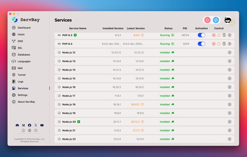Select Services in sidebar
Screen dimensions: 247x157
[x=20, y=88]
